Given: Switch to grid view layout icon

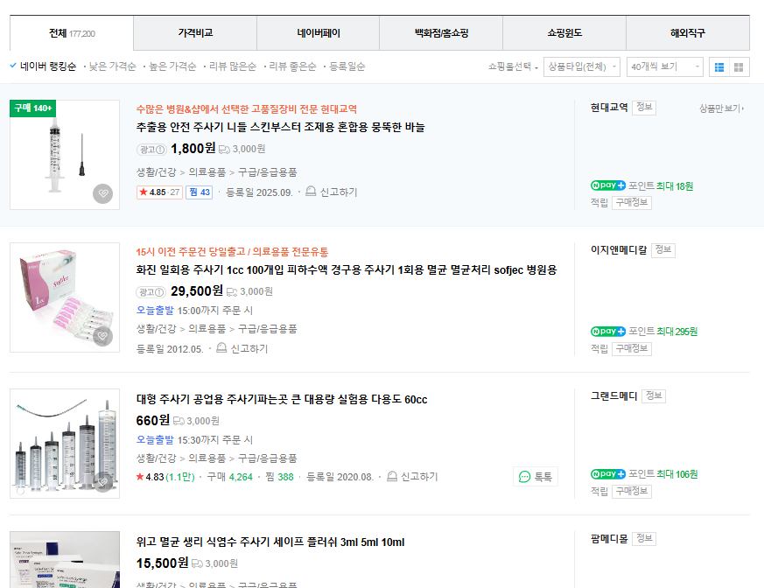Looking at the screenshot, I should point(739,66).
